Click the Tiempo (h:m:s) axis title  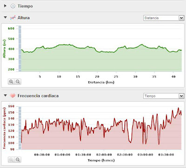pyautogui.click(x=101, y=160)
